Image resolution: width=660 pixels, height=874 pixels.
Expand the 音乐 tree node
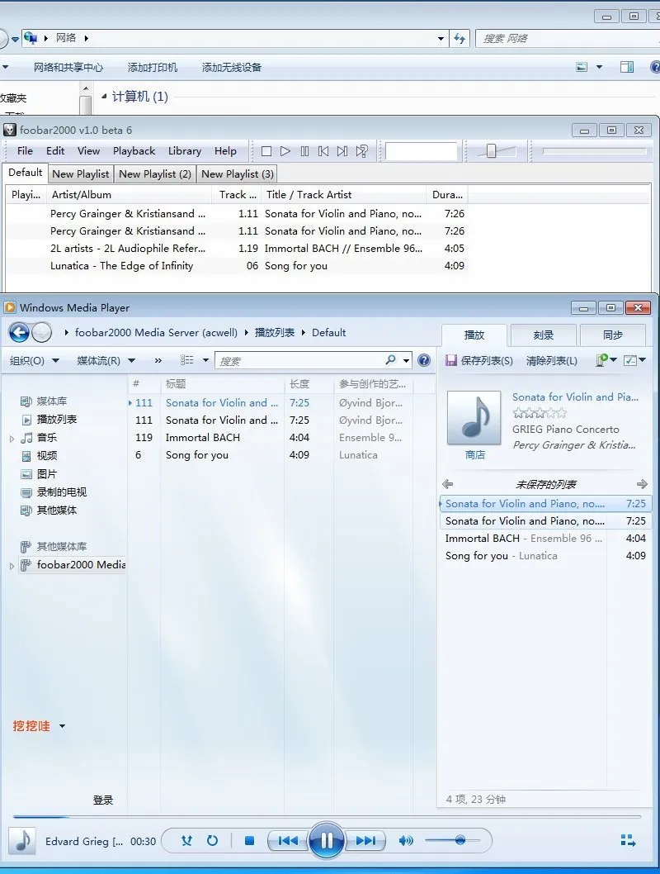pos(12,439)
